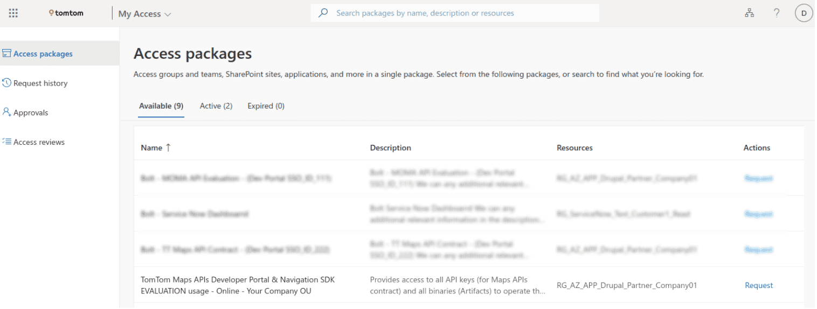Click the Access reviews checklist icon
The width and height of the screenshot is (817, 309).
click(x=7, y=142)
